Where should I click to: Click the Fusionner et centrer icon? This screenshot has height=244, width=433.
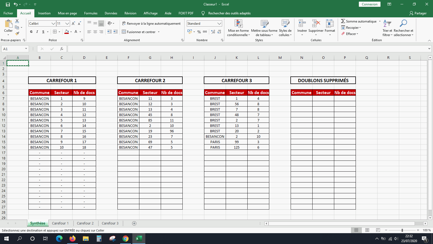[124, 32]
